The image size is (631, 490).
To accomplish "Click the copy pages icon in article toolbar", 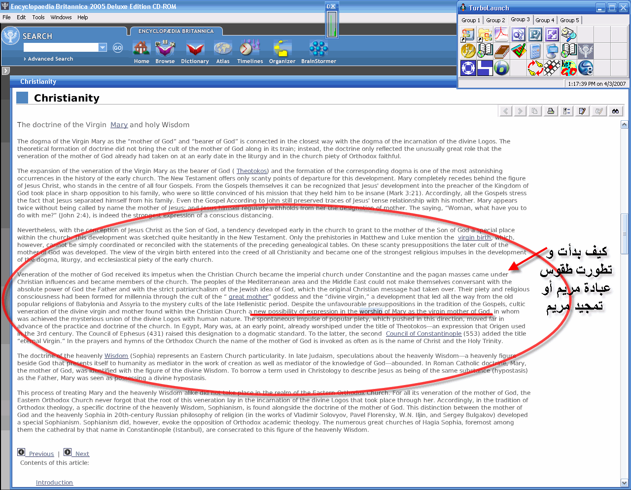I will pos(535,111).
